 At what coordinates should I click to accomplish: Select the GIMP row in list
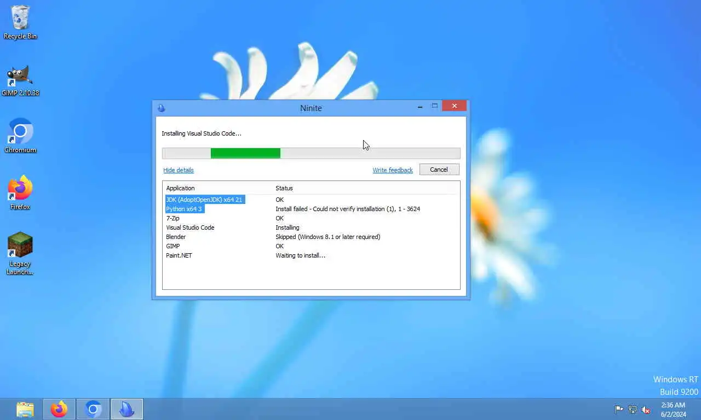coord(311,246)
